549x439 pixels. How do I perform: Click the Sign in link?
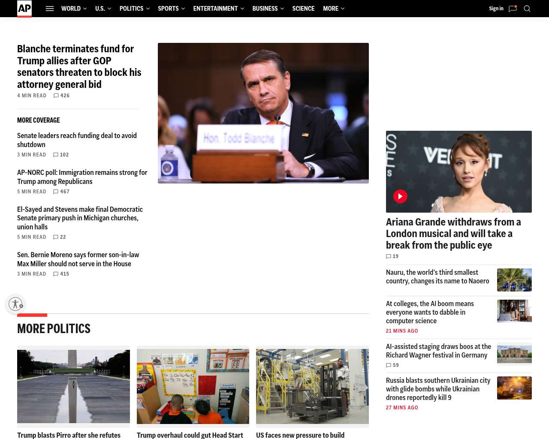(x=496, y=9)
